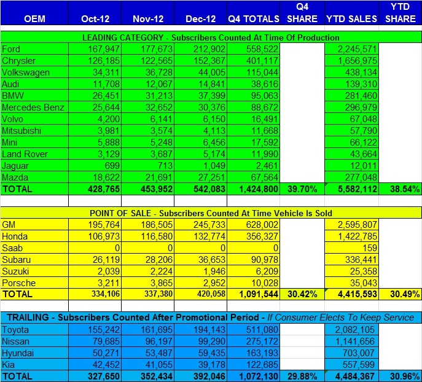Click the trailing Q4 share 29.88%
The width and height of the screenshot is (422, 382).
coord(302,376)
